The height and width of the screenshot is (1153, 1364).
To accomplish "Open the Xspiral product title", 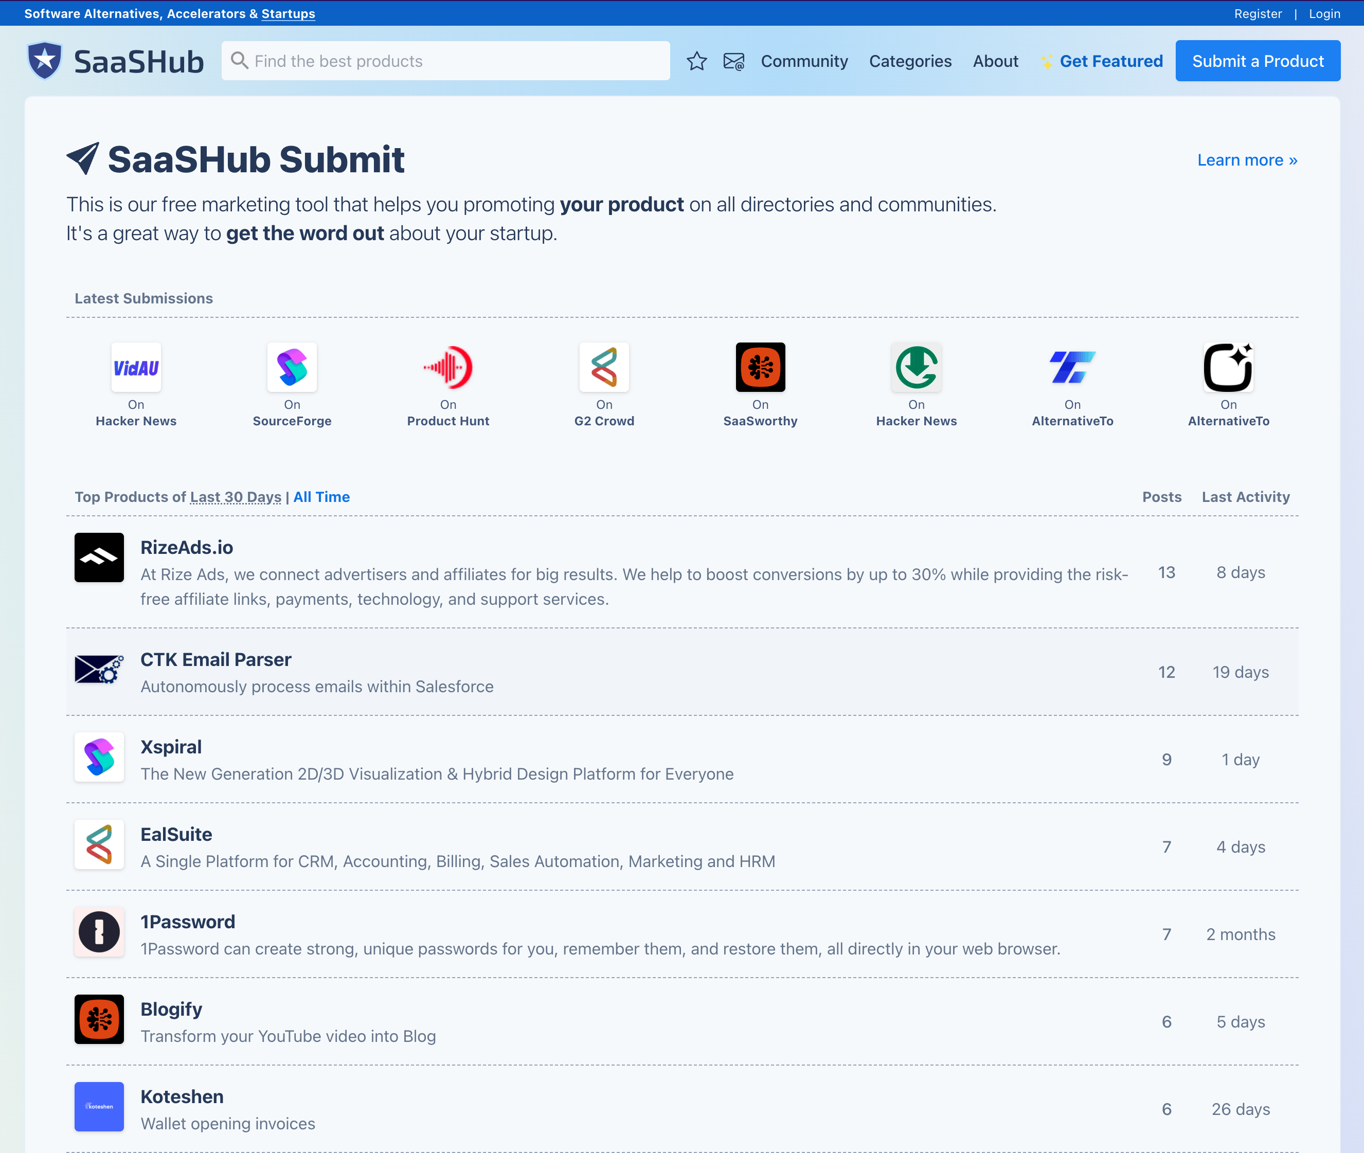I will (171, 747).
